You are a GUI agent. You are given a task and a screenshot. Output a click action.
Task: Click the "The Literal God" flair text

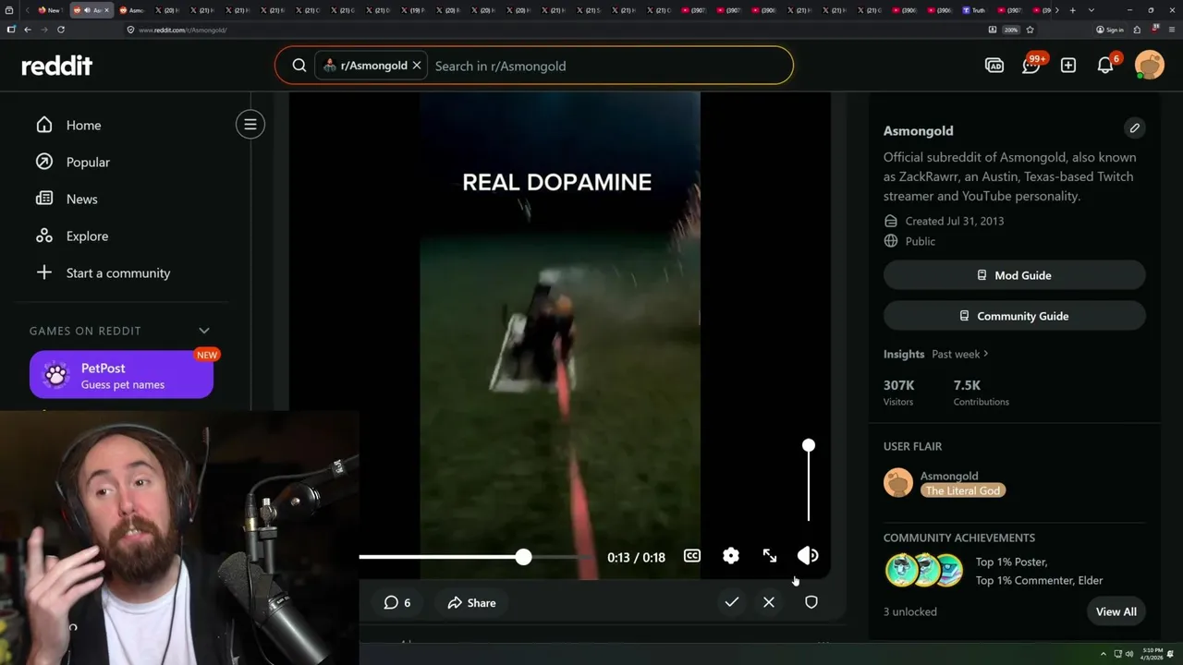963,490
